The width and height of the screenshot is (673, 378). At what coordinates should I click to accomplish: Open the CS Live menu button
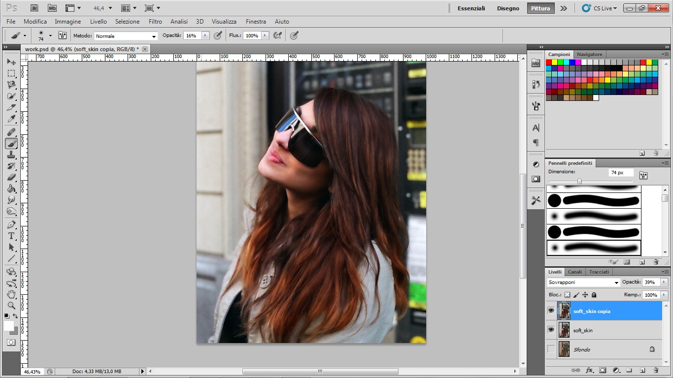600,8
